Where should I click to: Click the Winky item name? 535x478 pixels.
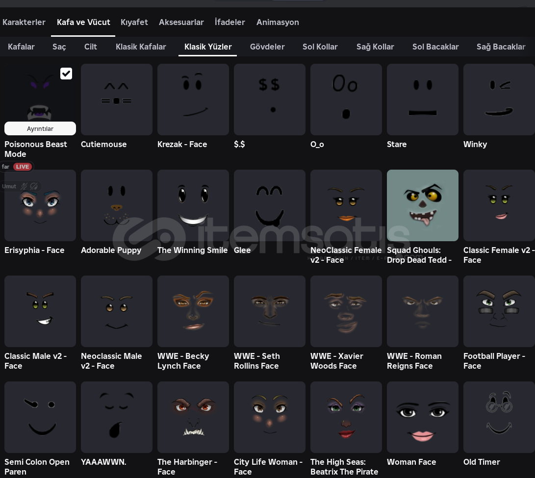(x=475, y=144)
